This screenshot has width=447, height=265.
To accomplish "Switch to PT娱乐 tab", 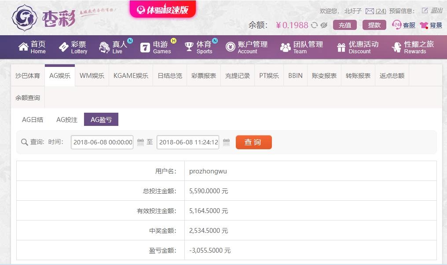I will click(269, 76).
